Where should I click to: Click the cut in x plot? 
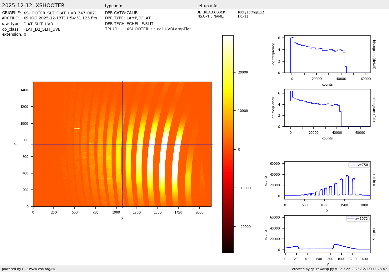coord(327,180)
